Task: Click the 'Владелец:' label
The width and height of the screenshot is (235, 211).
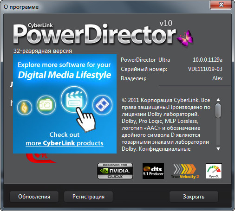Action: click(x=133, y=78)
